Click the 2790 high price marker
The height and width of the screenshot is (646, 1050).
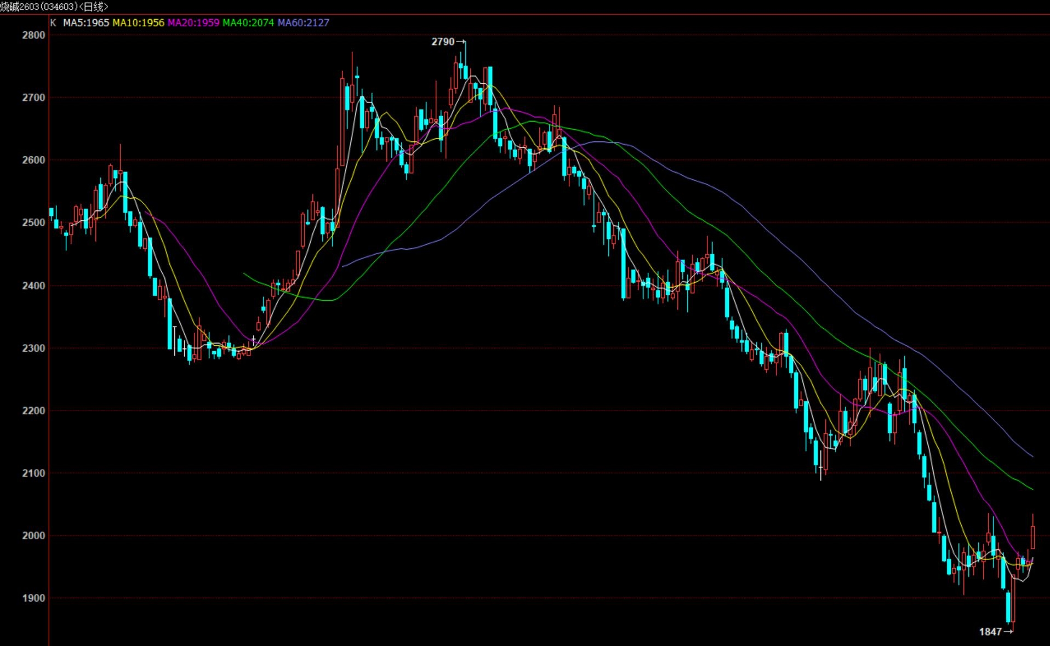coord(443,42)
